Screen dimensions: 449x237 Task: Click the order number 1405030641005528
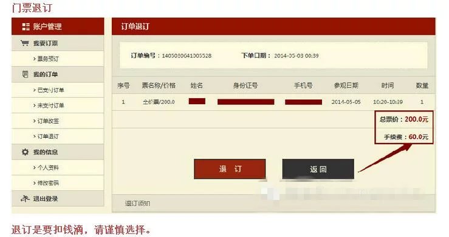point(187,56)
